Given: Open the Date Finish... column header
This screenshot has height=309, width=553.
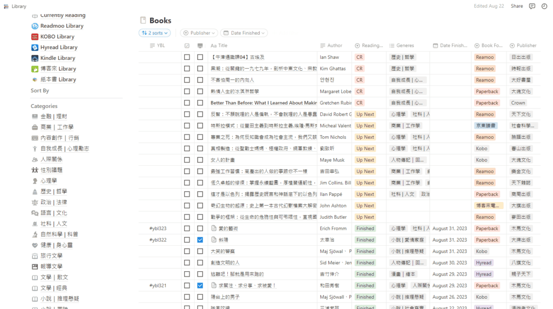Looking at the screenshot, I should (450, 45).
